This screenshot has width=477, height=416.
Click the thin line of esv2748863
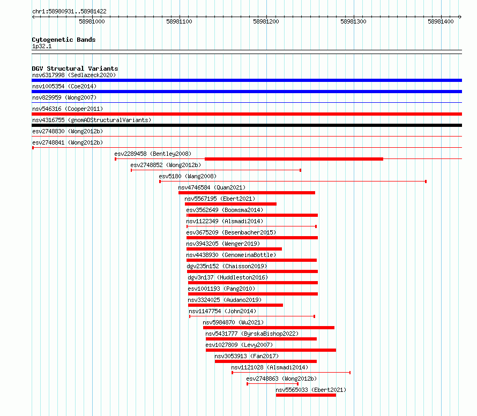tap(273, 384)
